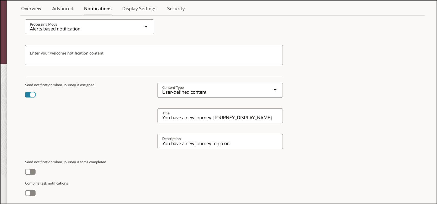The height and width of the screenshot is (204, 437).
Task: Expand the Content Type dropdown
Action: point(220,90)
